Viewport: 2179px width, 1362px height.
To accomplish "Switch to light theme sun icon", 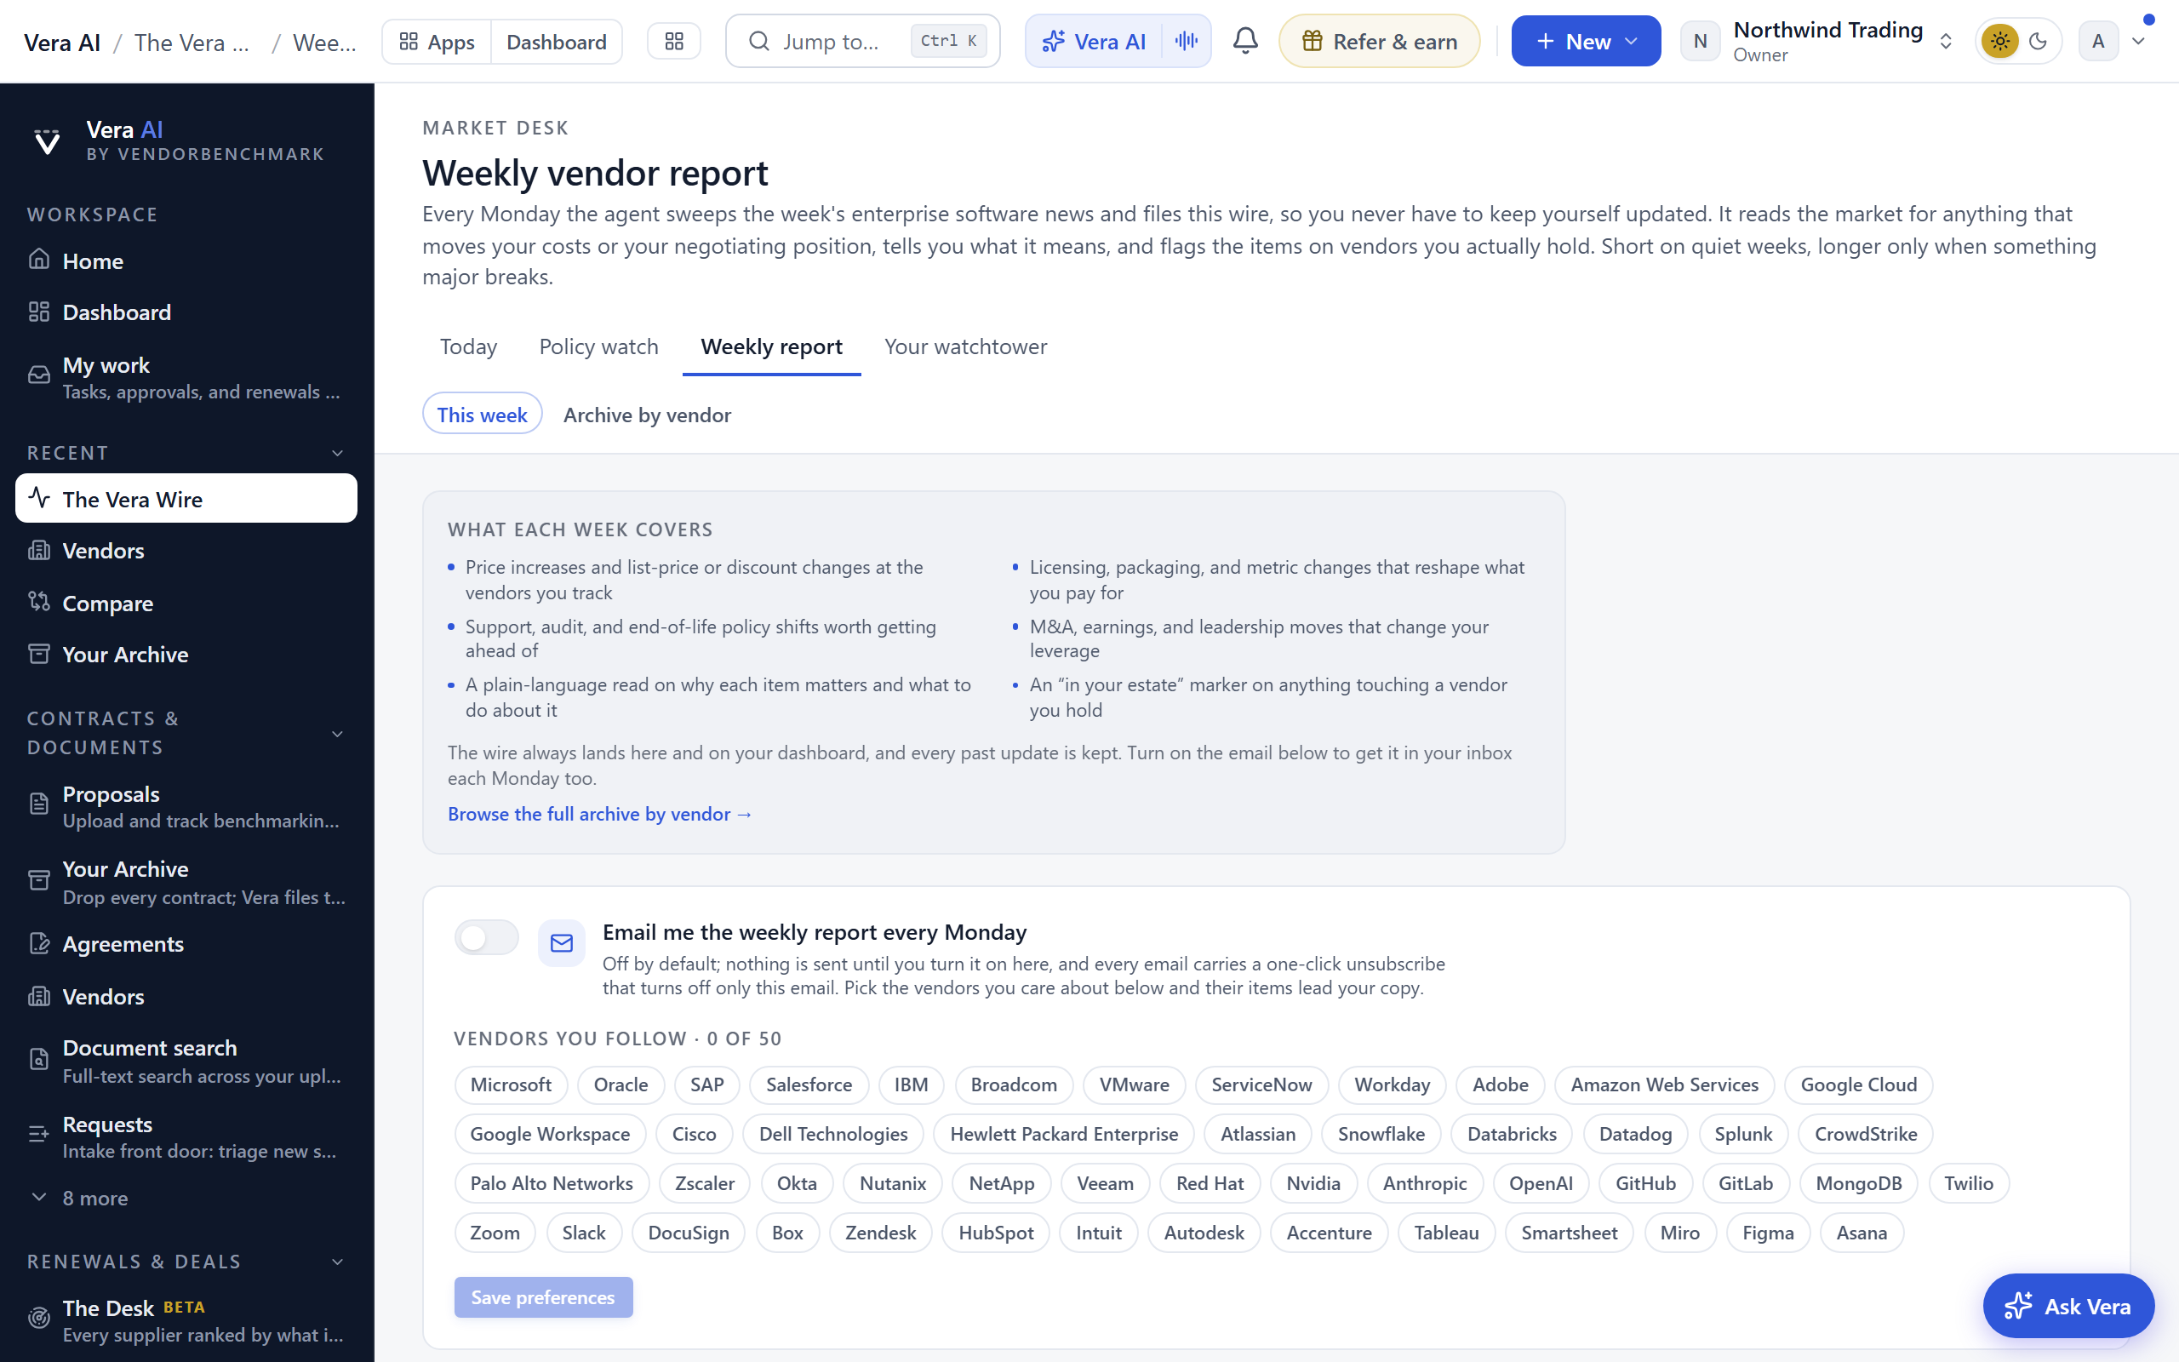I will coord(1999,42).
